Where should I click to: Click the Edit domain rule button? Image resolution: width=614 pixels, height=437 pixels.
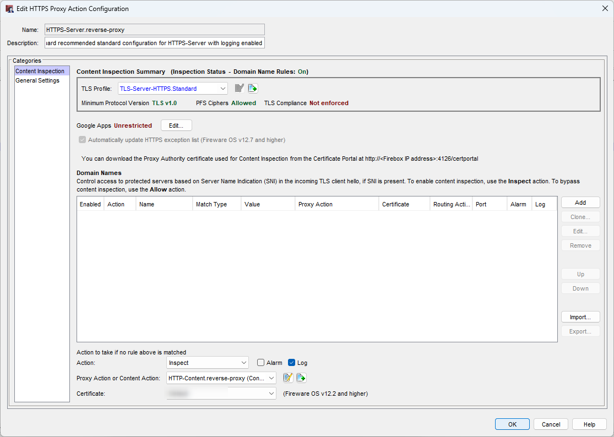click(580, 231)
